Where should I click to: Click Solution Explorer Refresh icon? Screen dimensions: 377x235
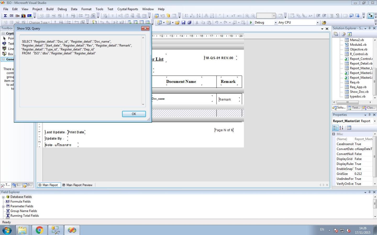(349, 34)
